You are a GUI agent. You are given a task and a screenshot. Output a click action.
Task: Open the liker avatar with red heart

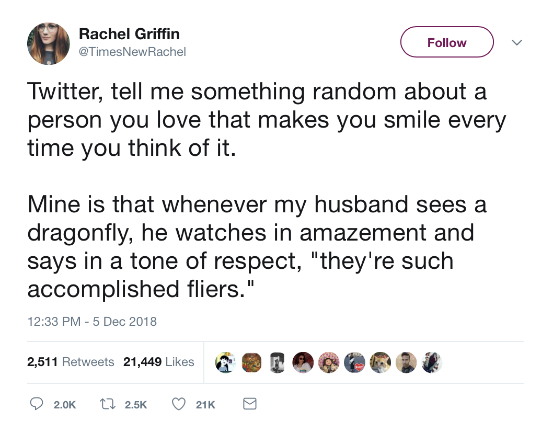355,362
